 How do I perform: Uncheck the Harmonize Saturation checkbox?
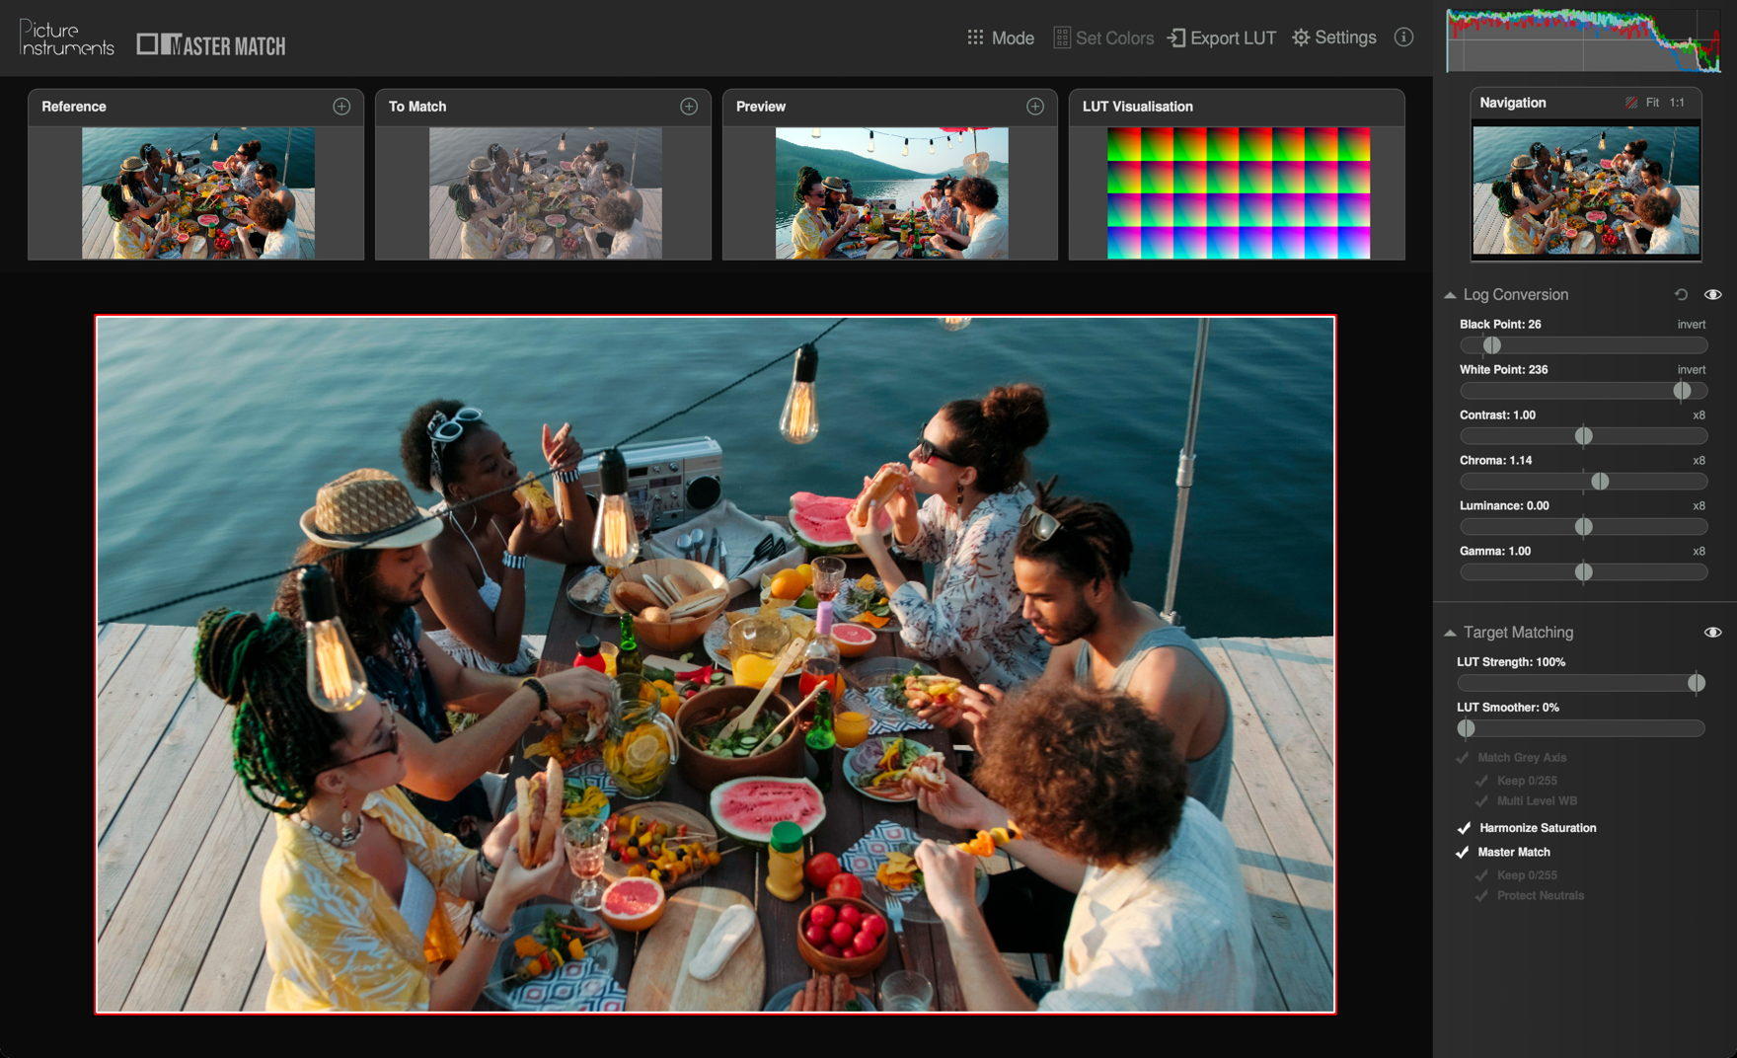tap(1463, 828)
